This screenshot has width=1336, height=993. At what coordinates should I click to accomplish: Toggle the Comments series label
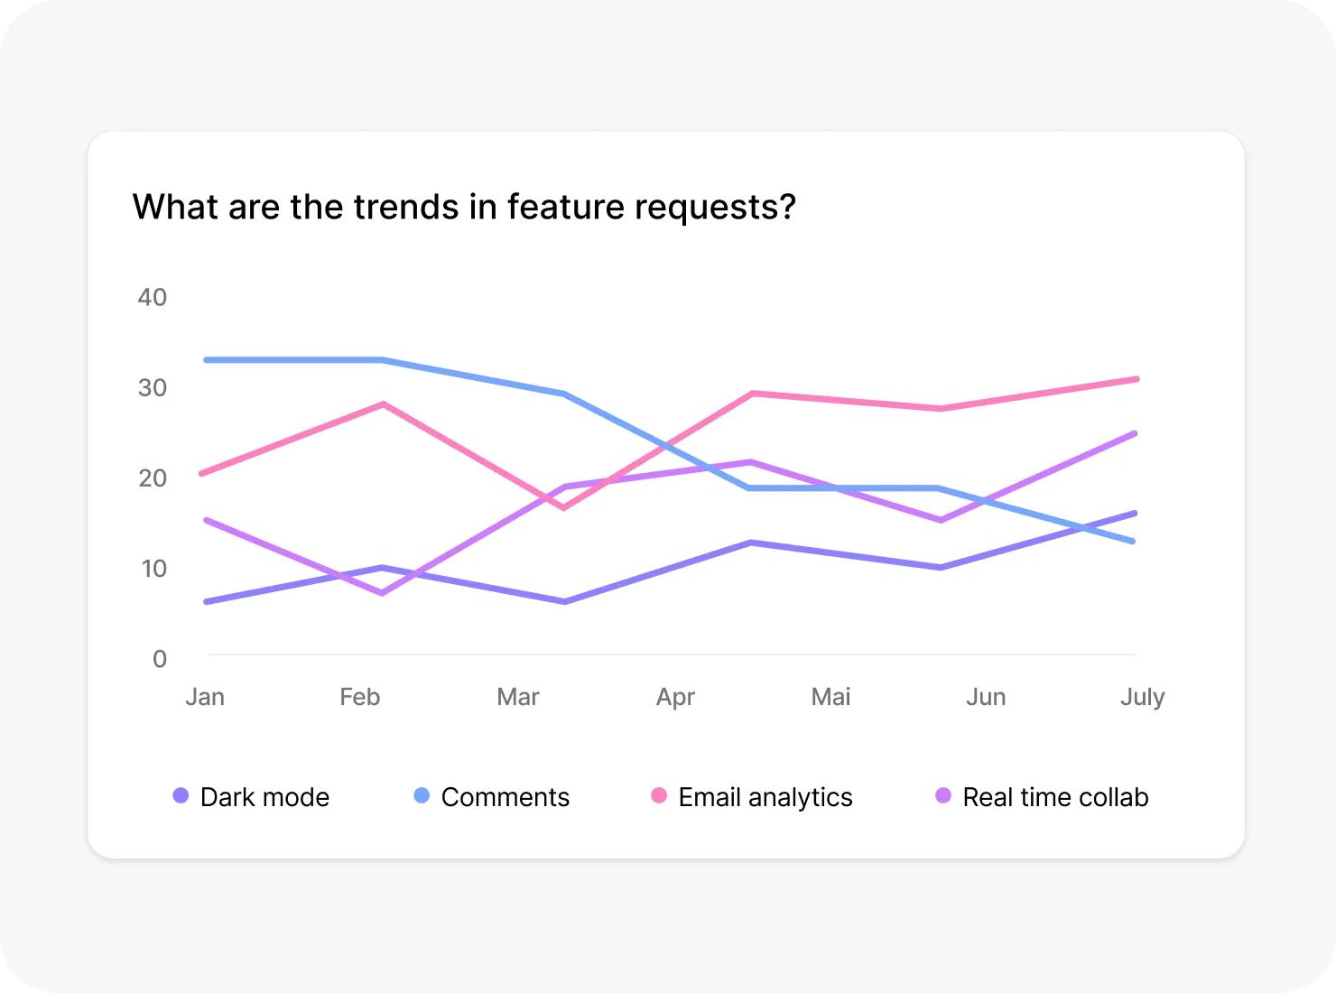pyautogui.click(x=506, y=797)
